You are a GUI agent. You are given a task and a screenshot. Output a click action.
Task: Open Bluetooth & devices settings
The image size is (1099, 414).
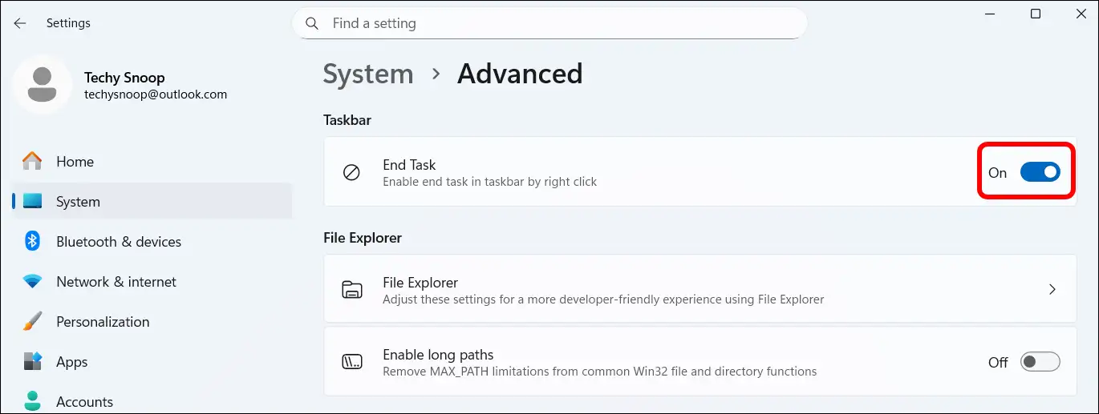coord(152,242)
